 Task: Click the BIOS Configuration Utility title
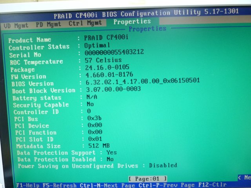click(x=146, y=14)
